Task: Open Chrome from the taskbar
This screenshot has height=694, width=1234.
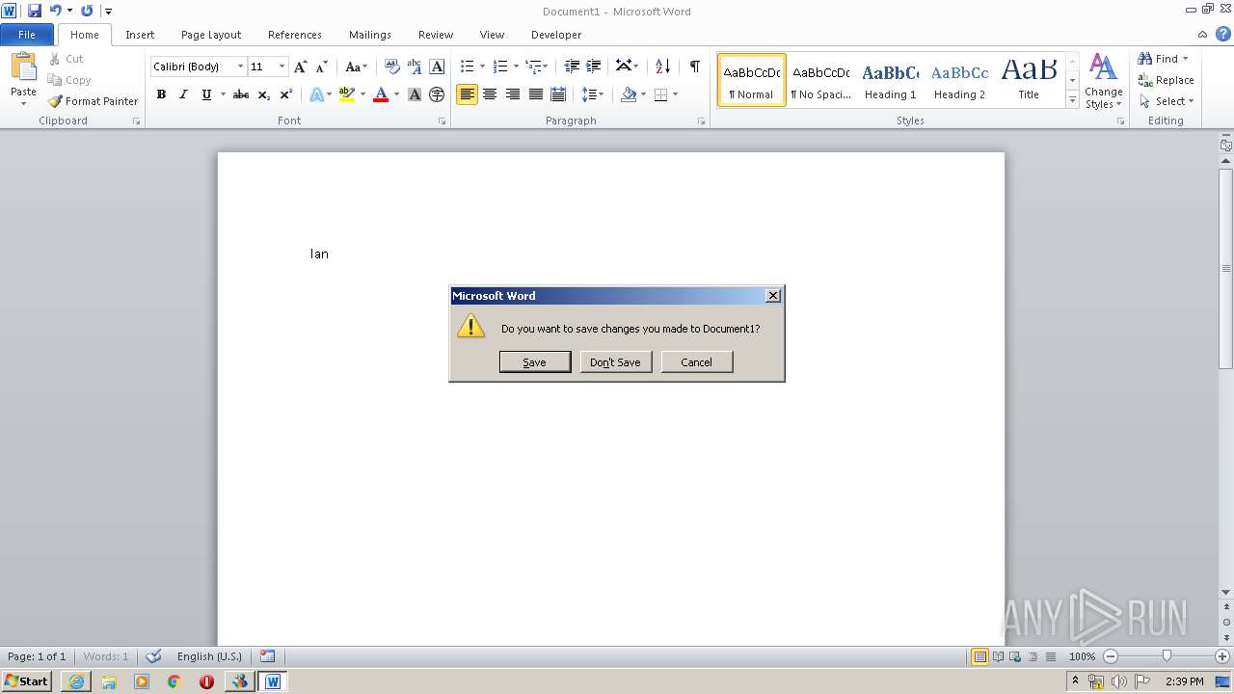Action: (x=174, y=681)
